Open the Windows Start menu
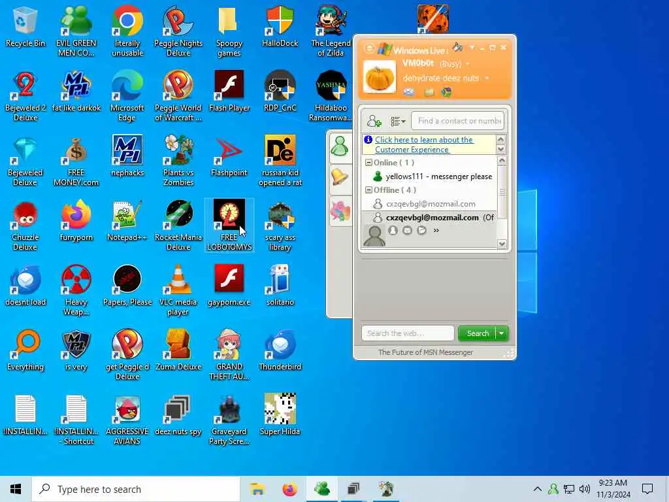The image size is (669, 502). [16, 489]
